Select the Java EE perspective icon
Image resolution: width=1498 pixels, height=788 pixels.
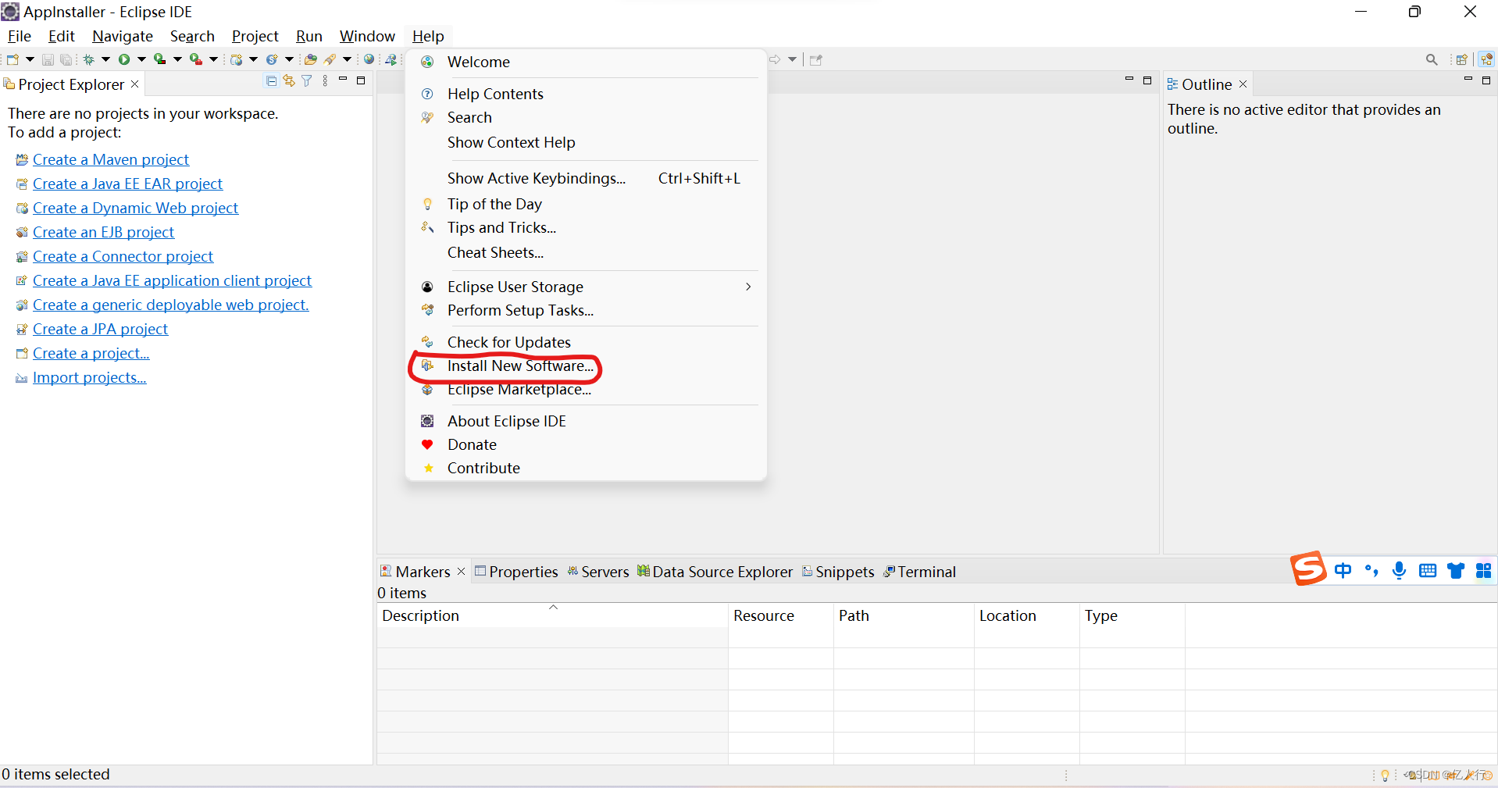point(1486,59)
